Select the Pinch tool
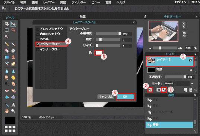The width and height of the screenshot is (200, 136). [x=13, y=97]
